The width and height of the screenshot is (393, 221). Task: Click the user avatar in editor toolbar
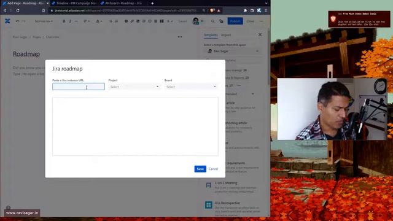click(x=196, y=21)
